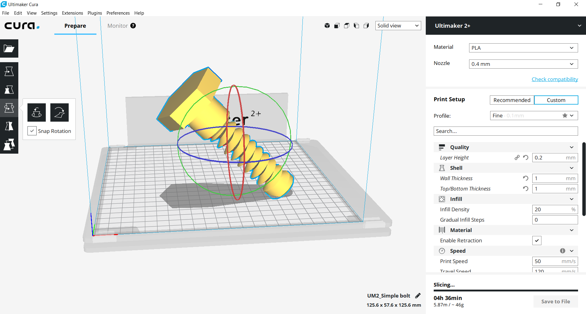Open the Preferences menu
This screenshot has width=586, height=314.
[118, 13]
